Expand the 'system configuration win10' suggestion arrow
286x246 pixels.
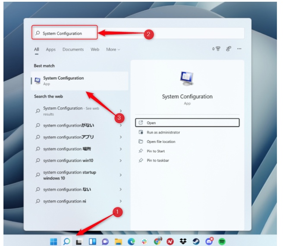[x=121, y=161]
